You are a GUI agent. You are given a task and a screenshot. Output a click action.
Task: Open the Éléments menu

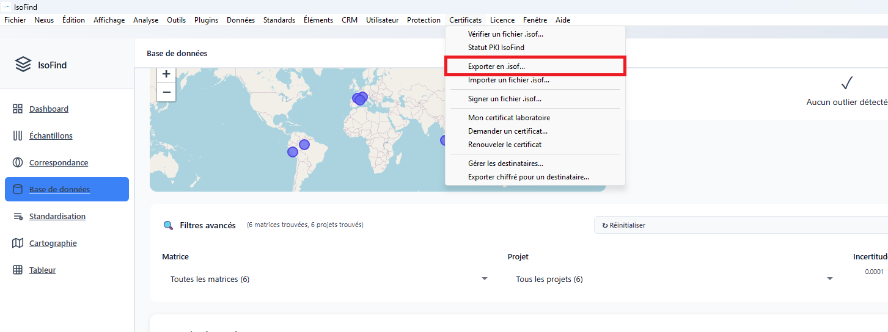(318, 20)
